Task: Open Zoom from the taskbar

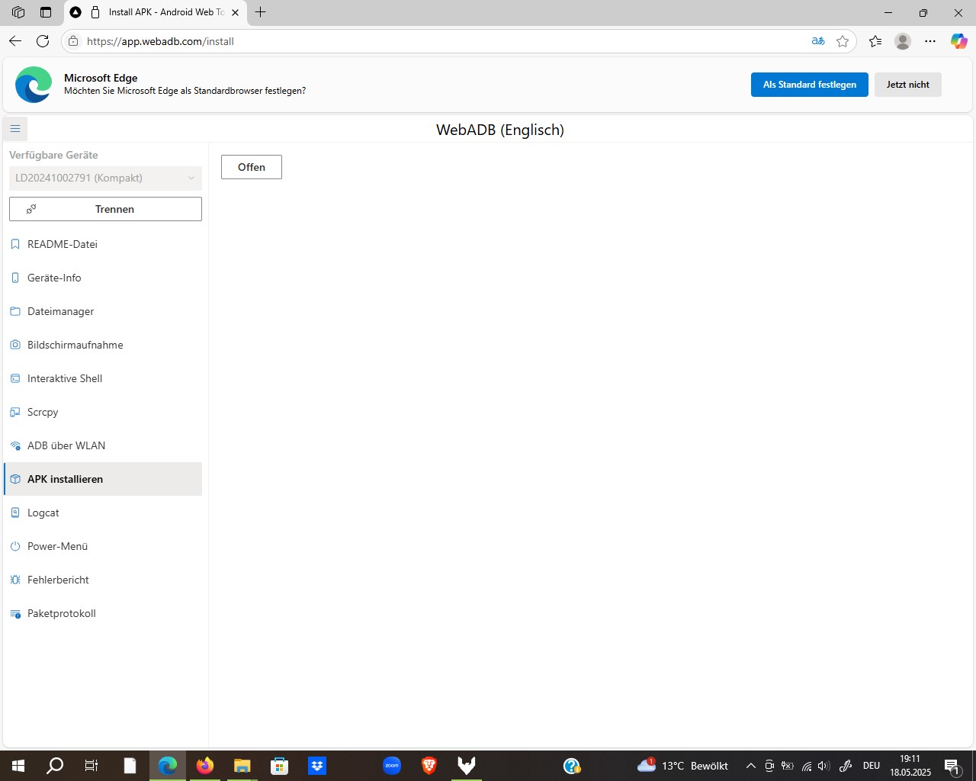Action: (392, 766)
